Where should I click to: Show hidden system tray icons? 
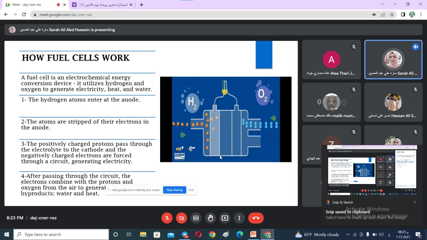pyautogui.click(x=348, y=235)
